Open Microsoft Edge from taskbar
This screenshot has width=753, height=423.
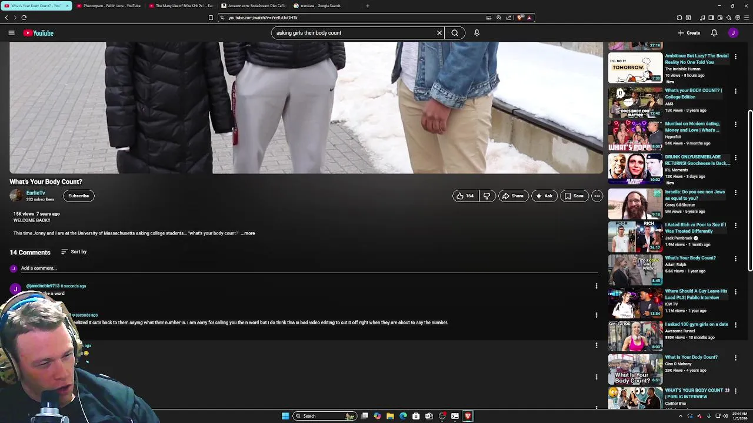403,416
